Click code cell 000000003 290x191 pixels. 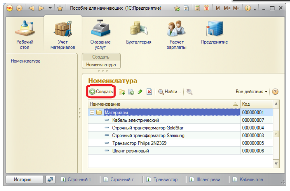pyautogui.click(x=257, y=136)
